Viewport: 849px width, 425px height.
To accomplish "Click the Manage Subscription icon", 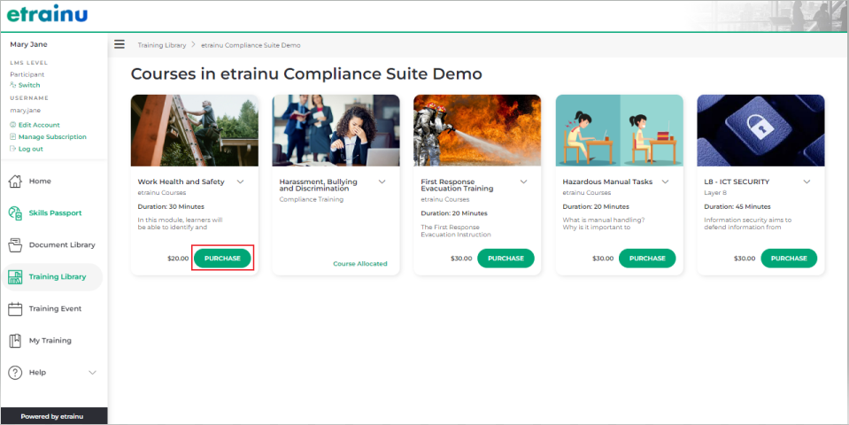I will click(13, 136).
